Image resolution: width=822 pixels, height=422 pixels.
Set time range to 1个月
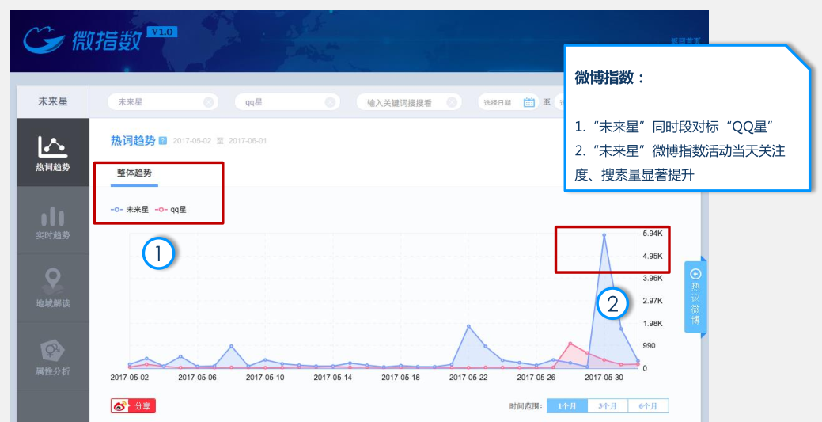pyautogui.click(x=566, y=405)
